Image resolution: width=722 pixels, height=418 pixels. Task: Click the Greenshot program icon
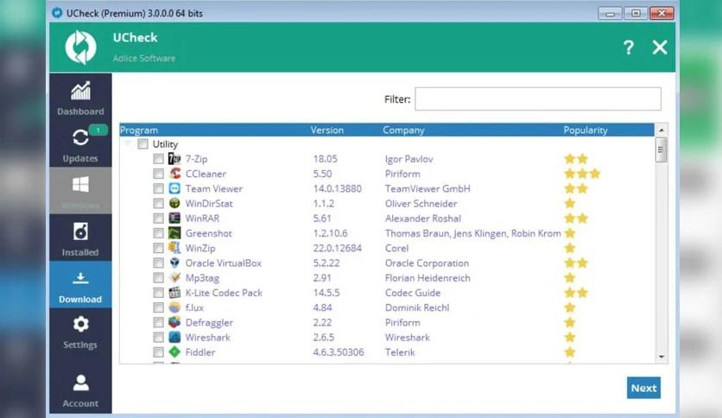174,233
